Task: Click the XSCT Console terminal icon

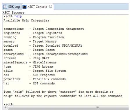Action: 24,7
